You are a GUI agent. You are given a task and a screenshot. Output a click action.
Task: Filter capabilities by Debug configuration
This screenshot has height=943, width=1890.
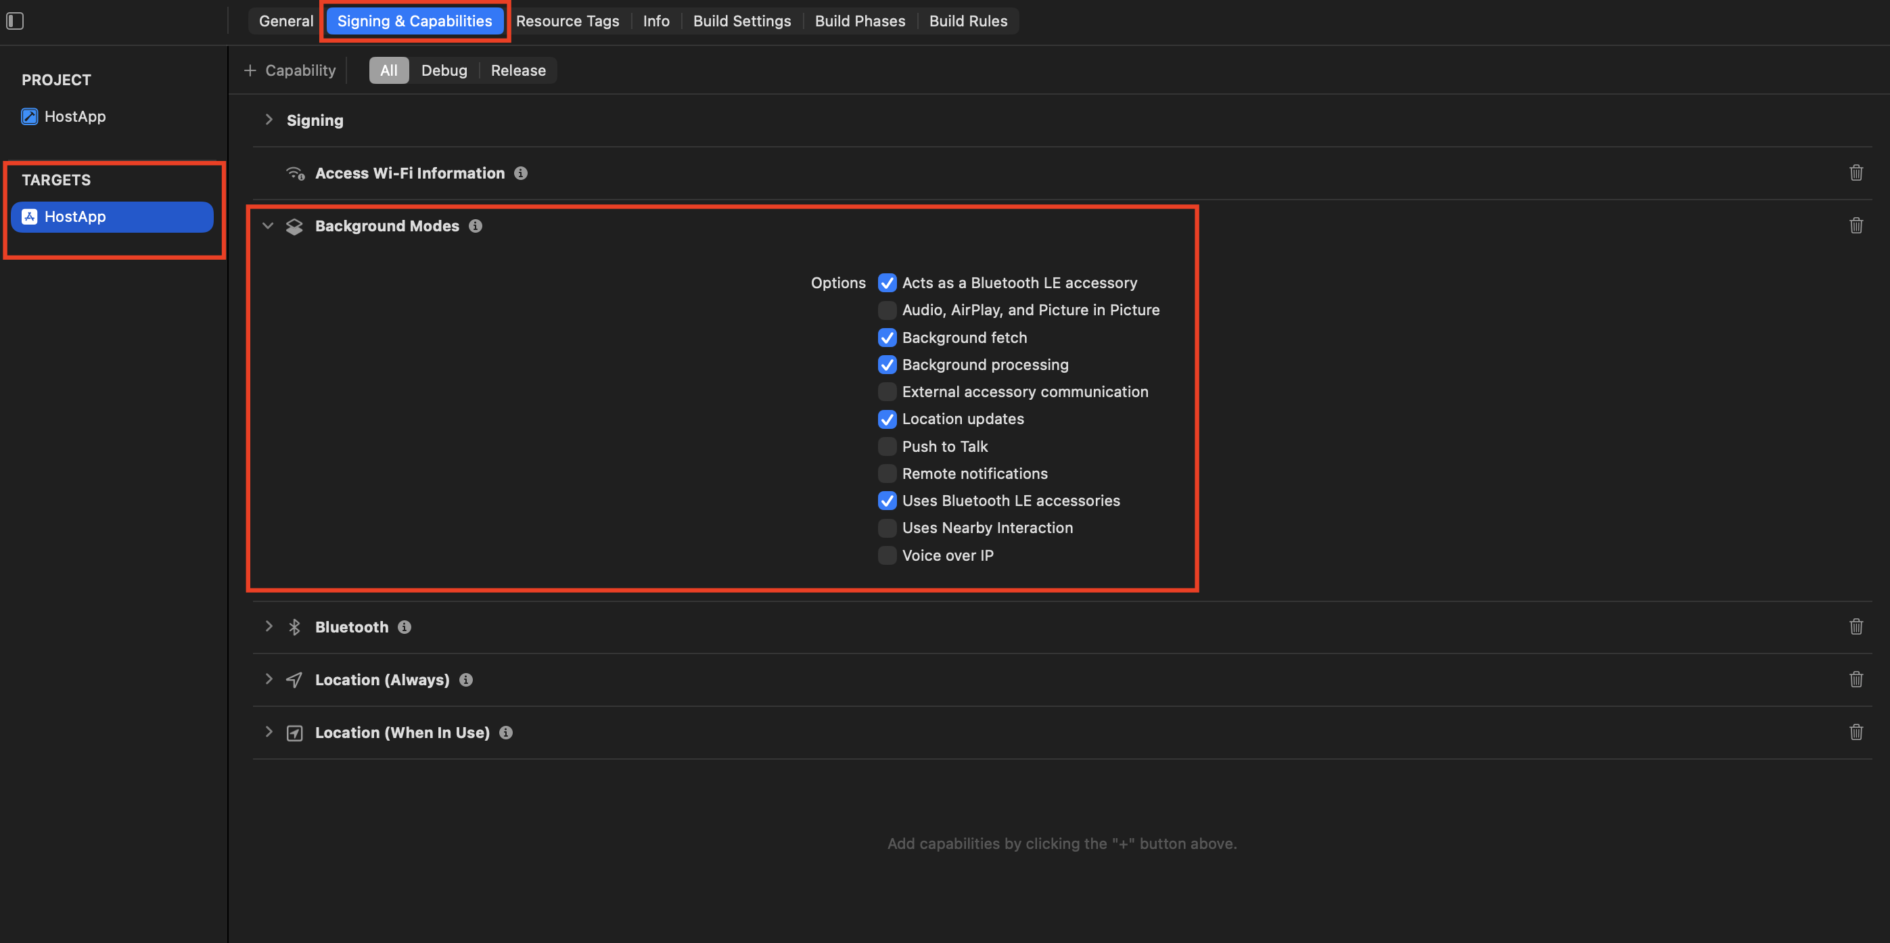pos(444,70)
